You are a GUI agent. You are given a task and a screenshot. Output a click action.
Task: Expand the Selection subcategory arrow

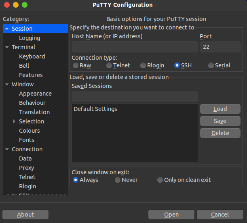coord(14,121)
